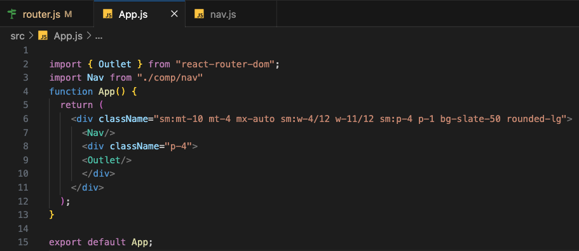Click the JS icon in the breadcrumb
This screenshot has height=251, width=579.
(x=43, y=36)
